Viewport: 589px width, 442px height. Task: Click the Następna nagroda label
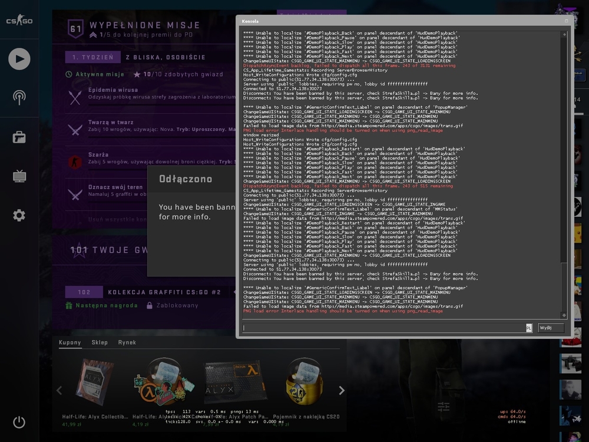[107, 305]
